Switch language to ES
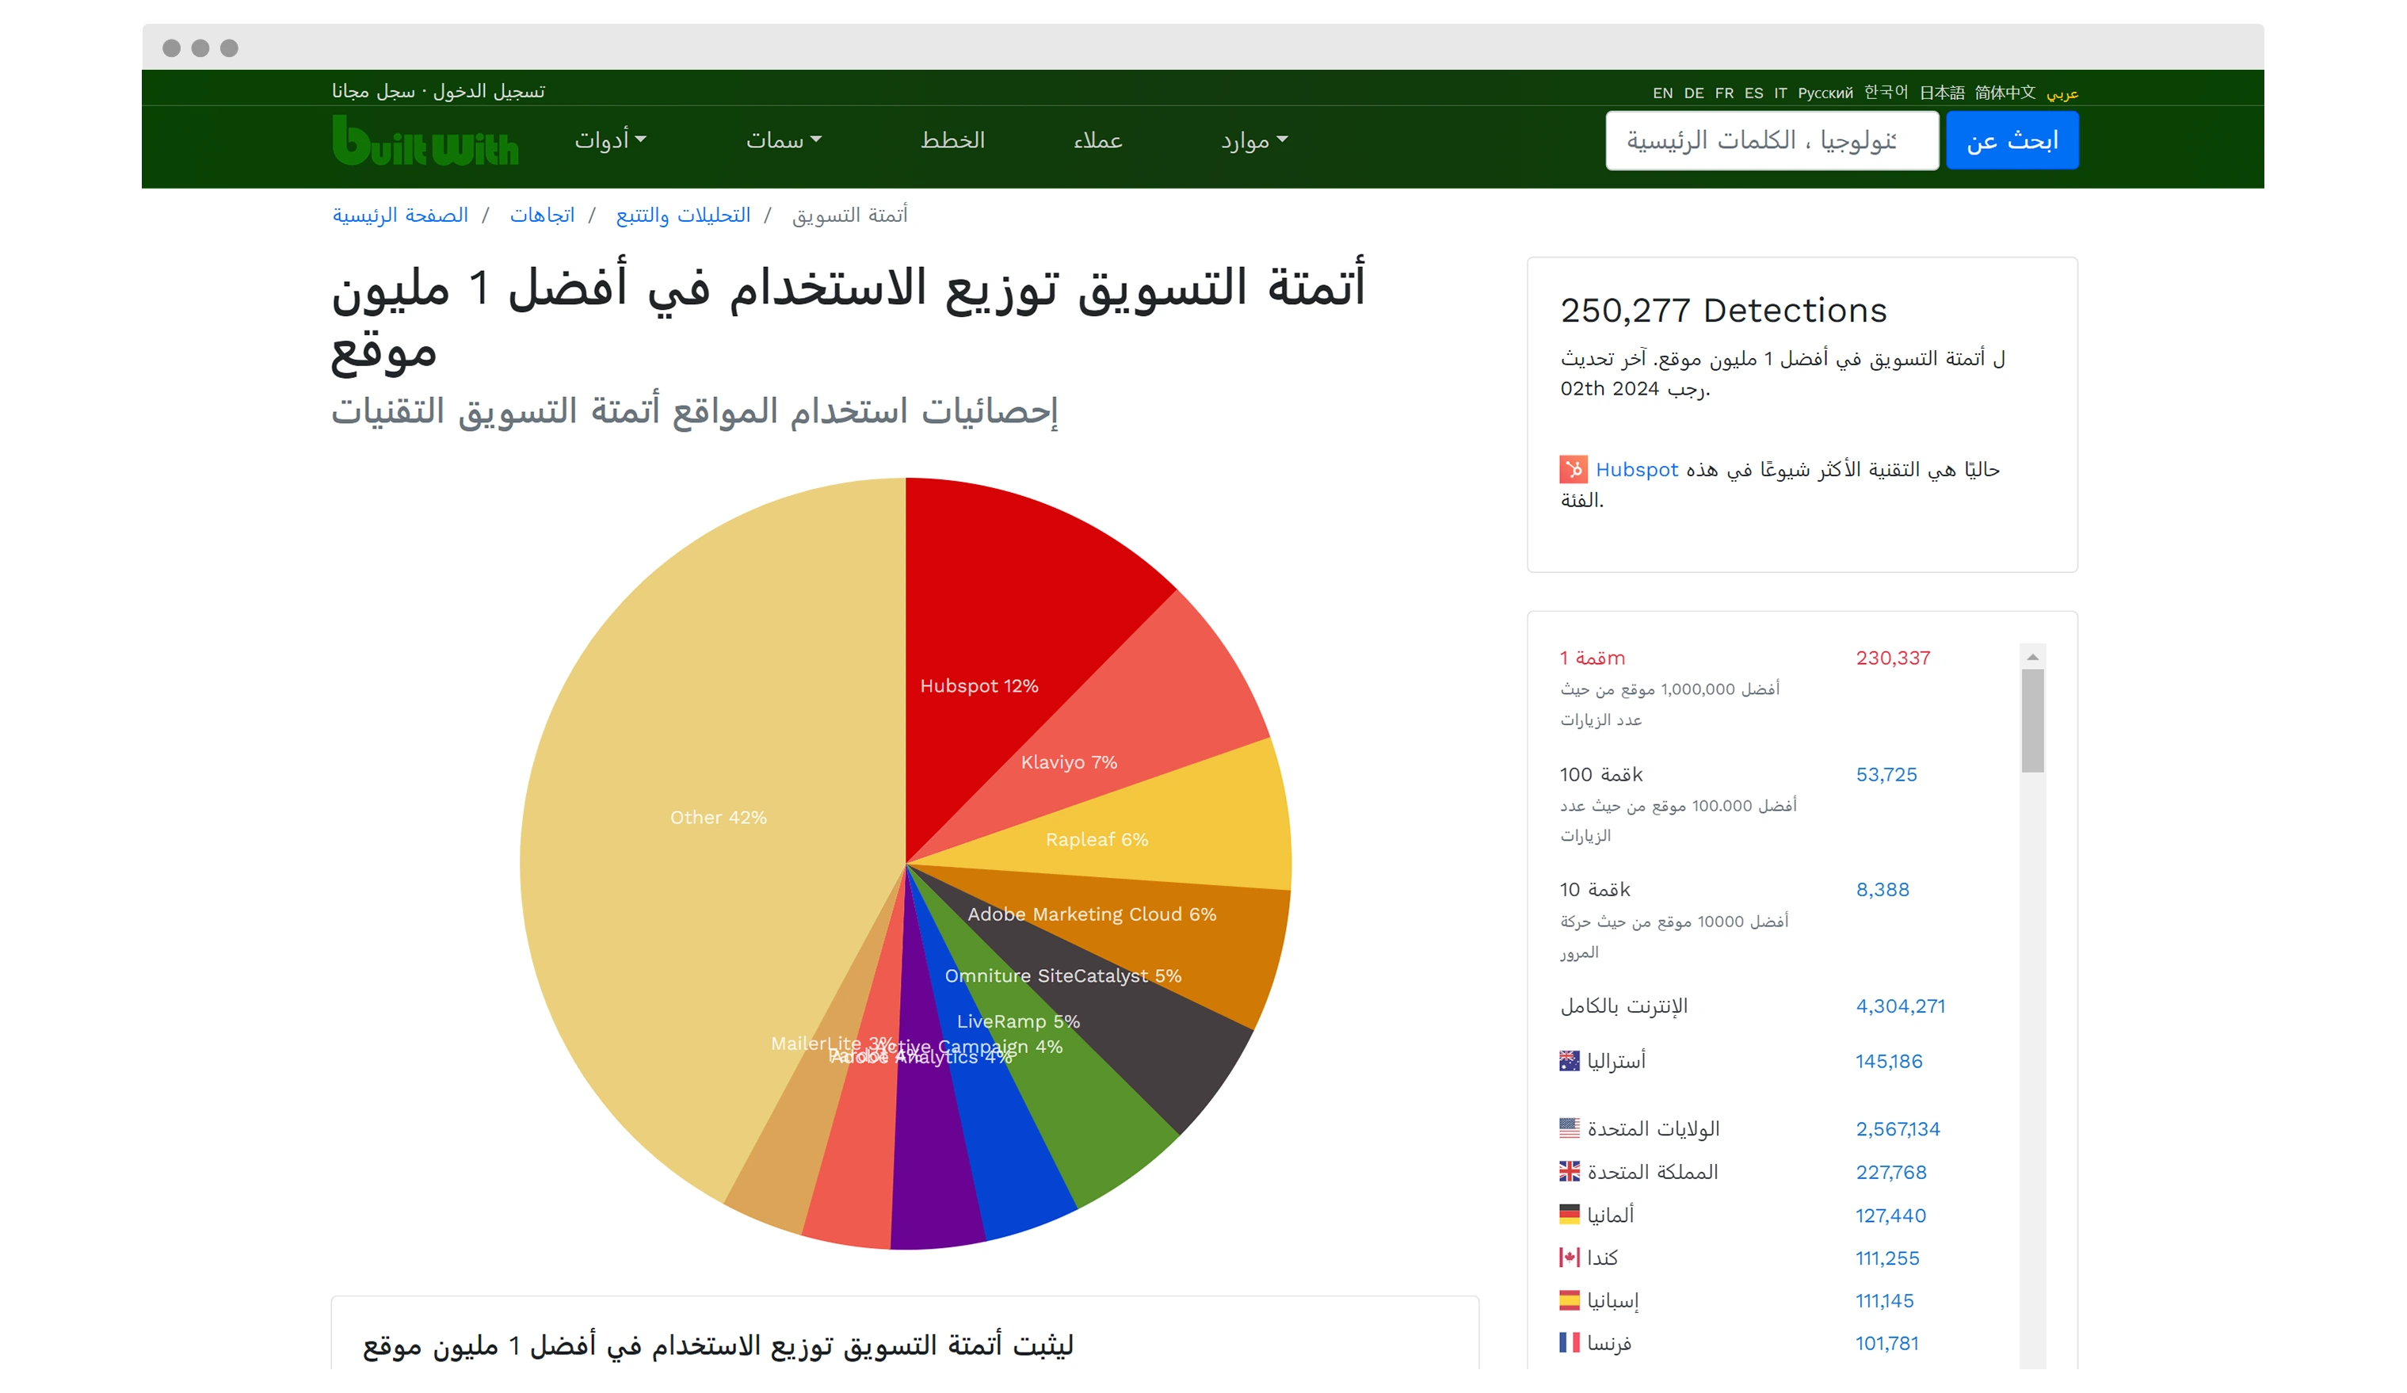 [x=1753, y=93]
